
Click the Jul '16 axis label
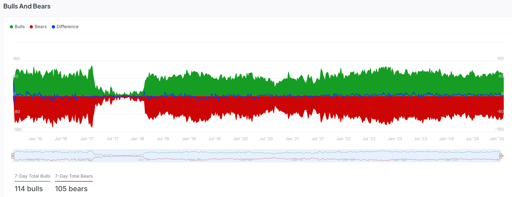[61, 139]
